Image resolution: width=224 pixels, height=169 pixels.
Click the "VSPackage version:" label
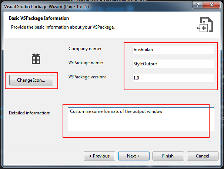(87, 77)
